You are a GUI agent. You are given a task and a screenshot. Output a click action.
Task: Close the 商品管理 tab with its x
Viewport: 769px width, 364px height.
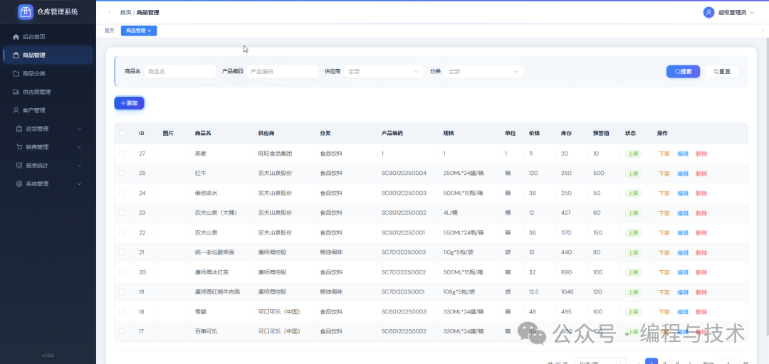(x=150, y=31)
